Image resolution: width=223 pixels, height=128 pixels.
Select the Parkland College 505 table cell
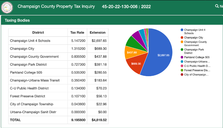(x=38, y=72)
